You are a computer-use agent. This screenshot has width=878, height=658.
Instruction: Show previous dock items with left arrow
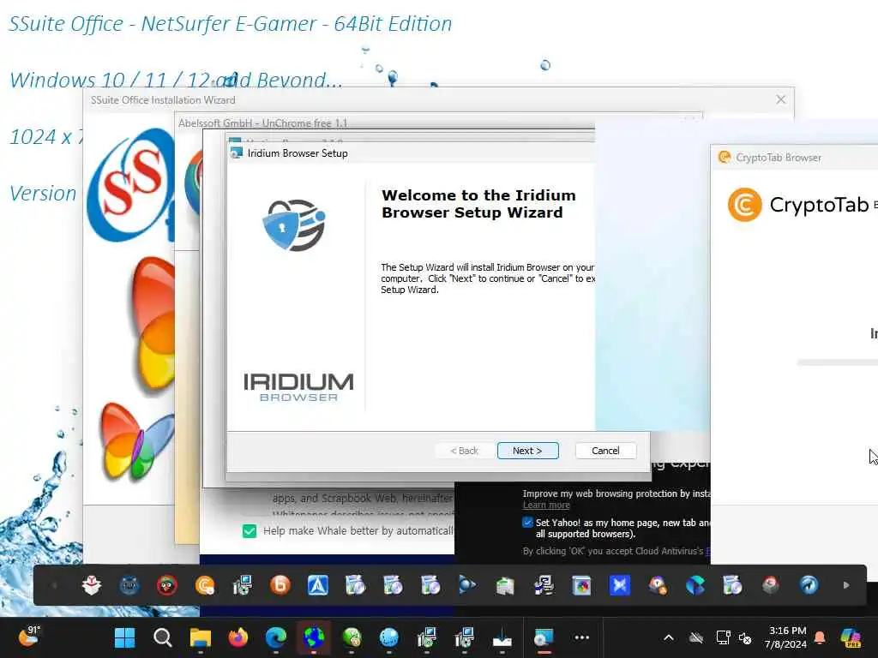coord(54,585)
